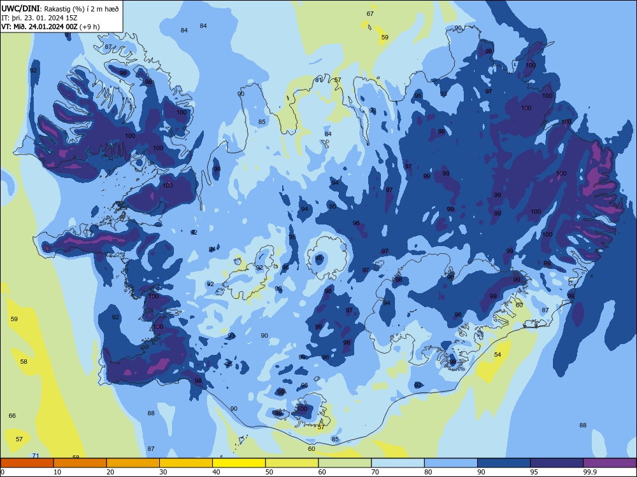Pick the purple 99.9+ legend swatch
The height and width of the screenshot is (477, 637).
coord(610,463)
